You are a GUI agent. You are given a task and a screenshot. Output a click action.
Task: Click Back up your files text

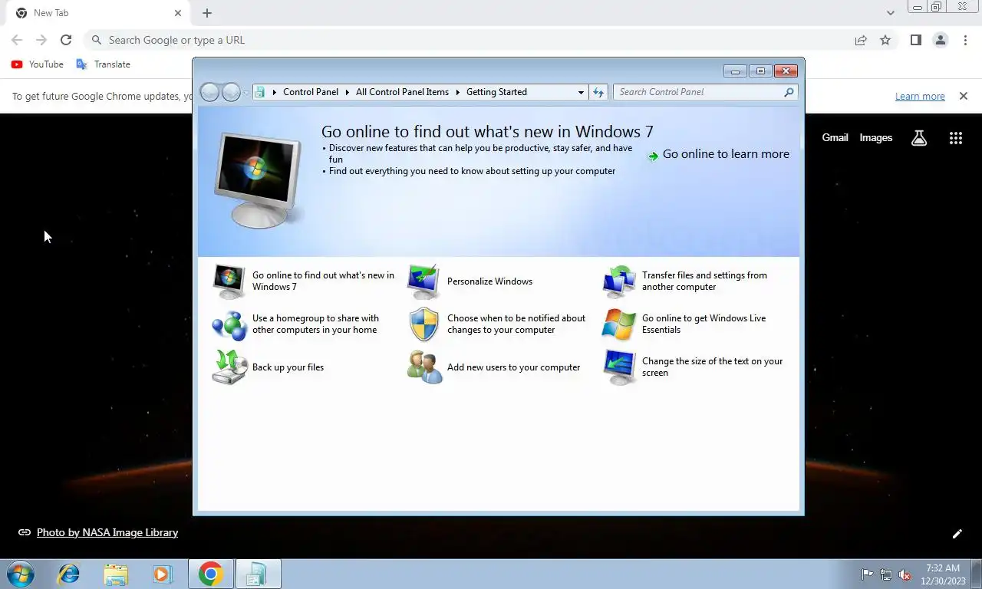(x=288, y=367)
